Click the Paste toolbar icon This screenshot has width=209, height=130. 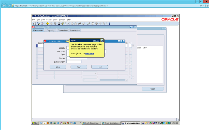point(75,24)
